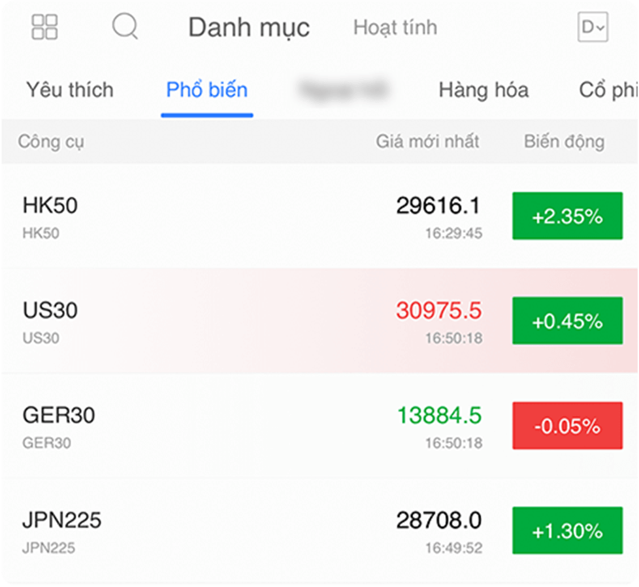Select the Yêu thích tab
Screen dimensions: 639x587
(x=69, y=90)
